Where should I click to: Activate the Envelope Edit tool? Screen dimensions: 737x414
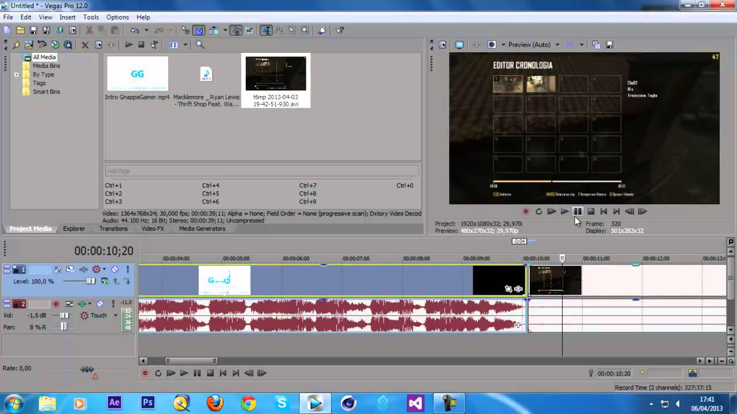279,30
